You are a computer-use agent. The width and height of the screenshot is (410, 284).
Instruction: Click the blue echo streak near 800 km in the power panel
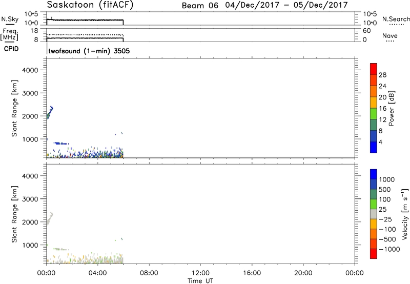(x=61, y=144)
